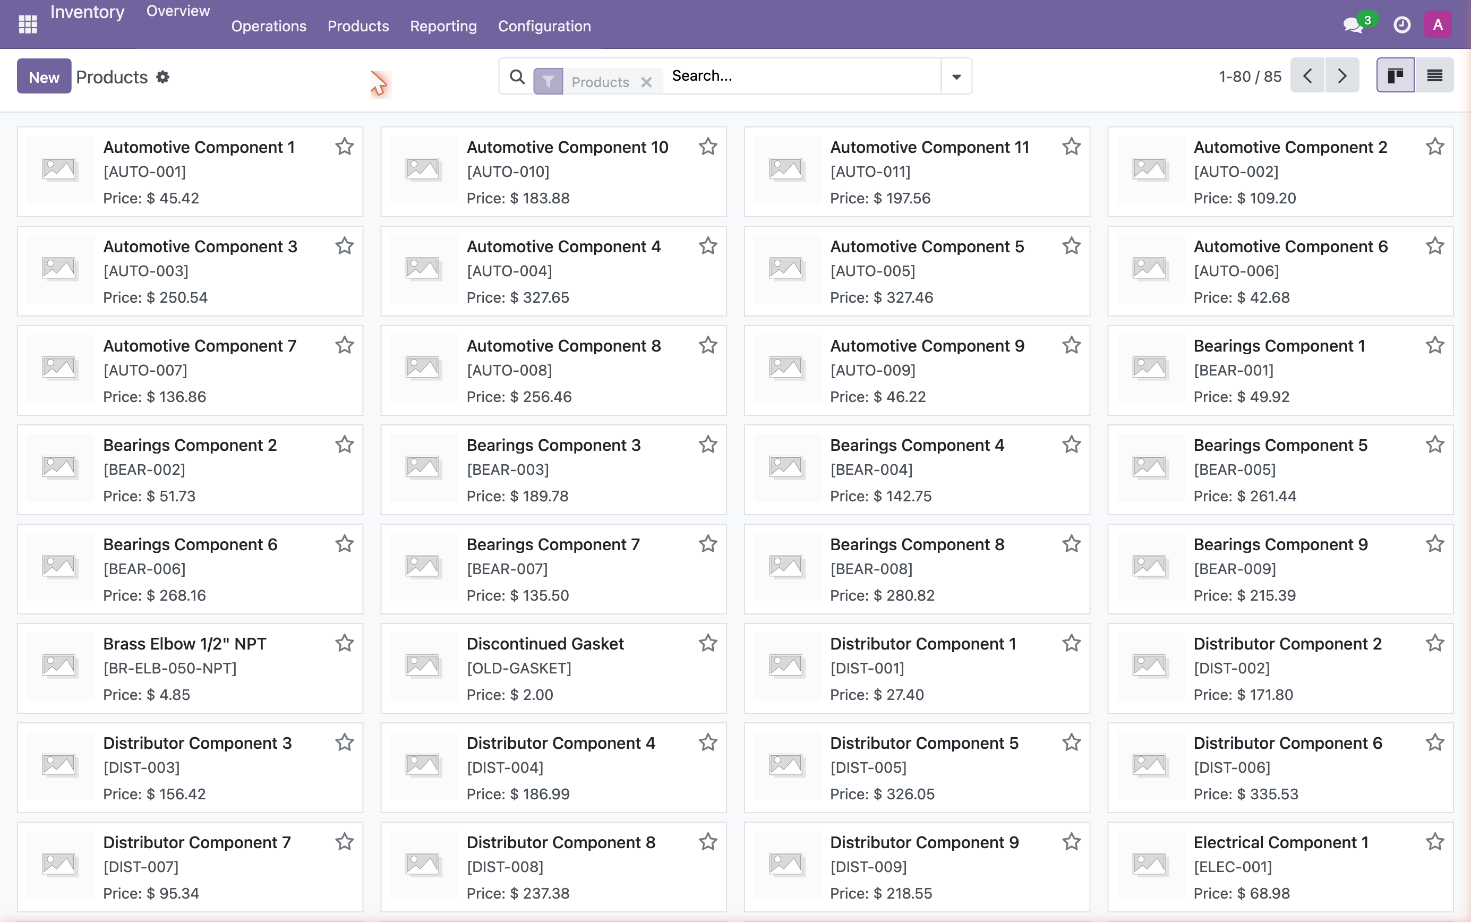Focus the Search input field

click(802, 76)
